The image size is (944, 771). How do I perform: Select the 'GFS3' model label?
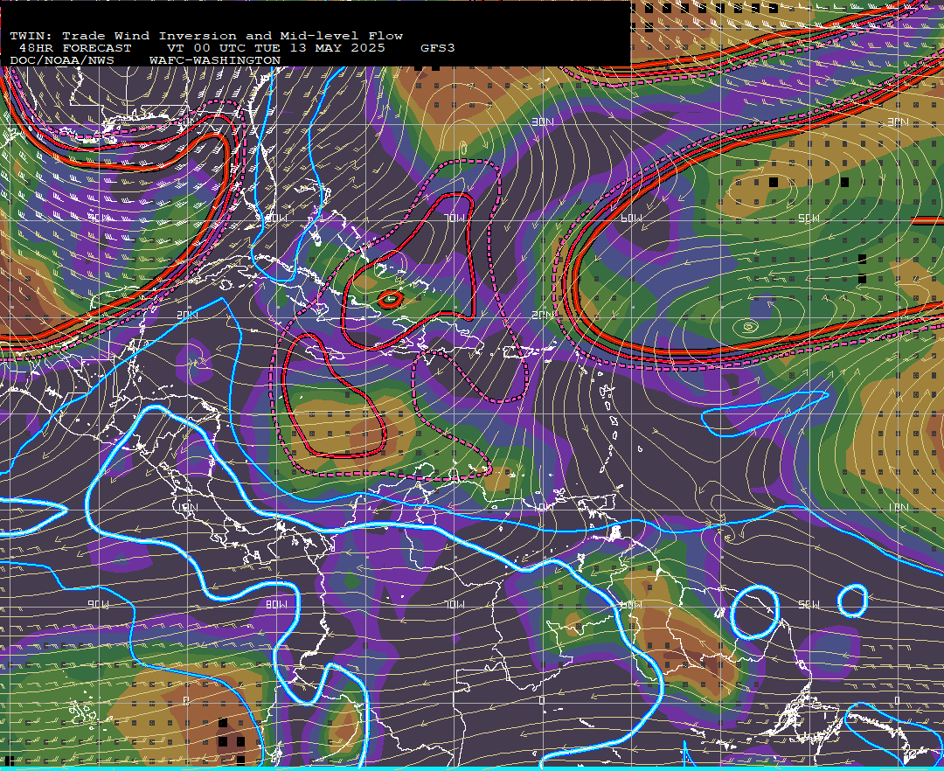click(x=438, y=48)
